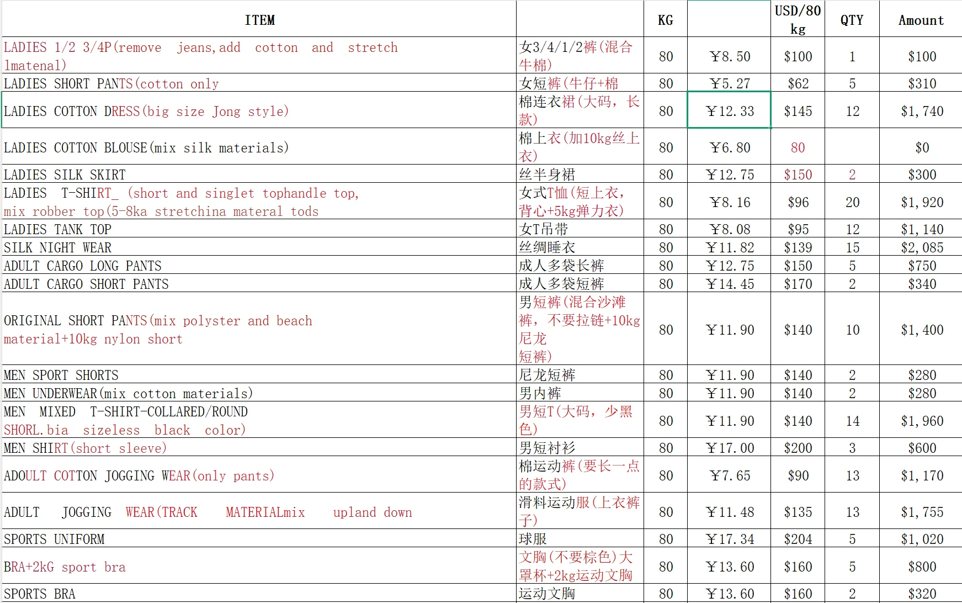Select the $204 USD cell
The width and height of the screenshot is (962, 603).
click(798, 538)
